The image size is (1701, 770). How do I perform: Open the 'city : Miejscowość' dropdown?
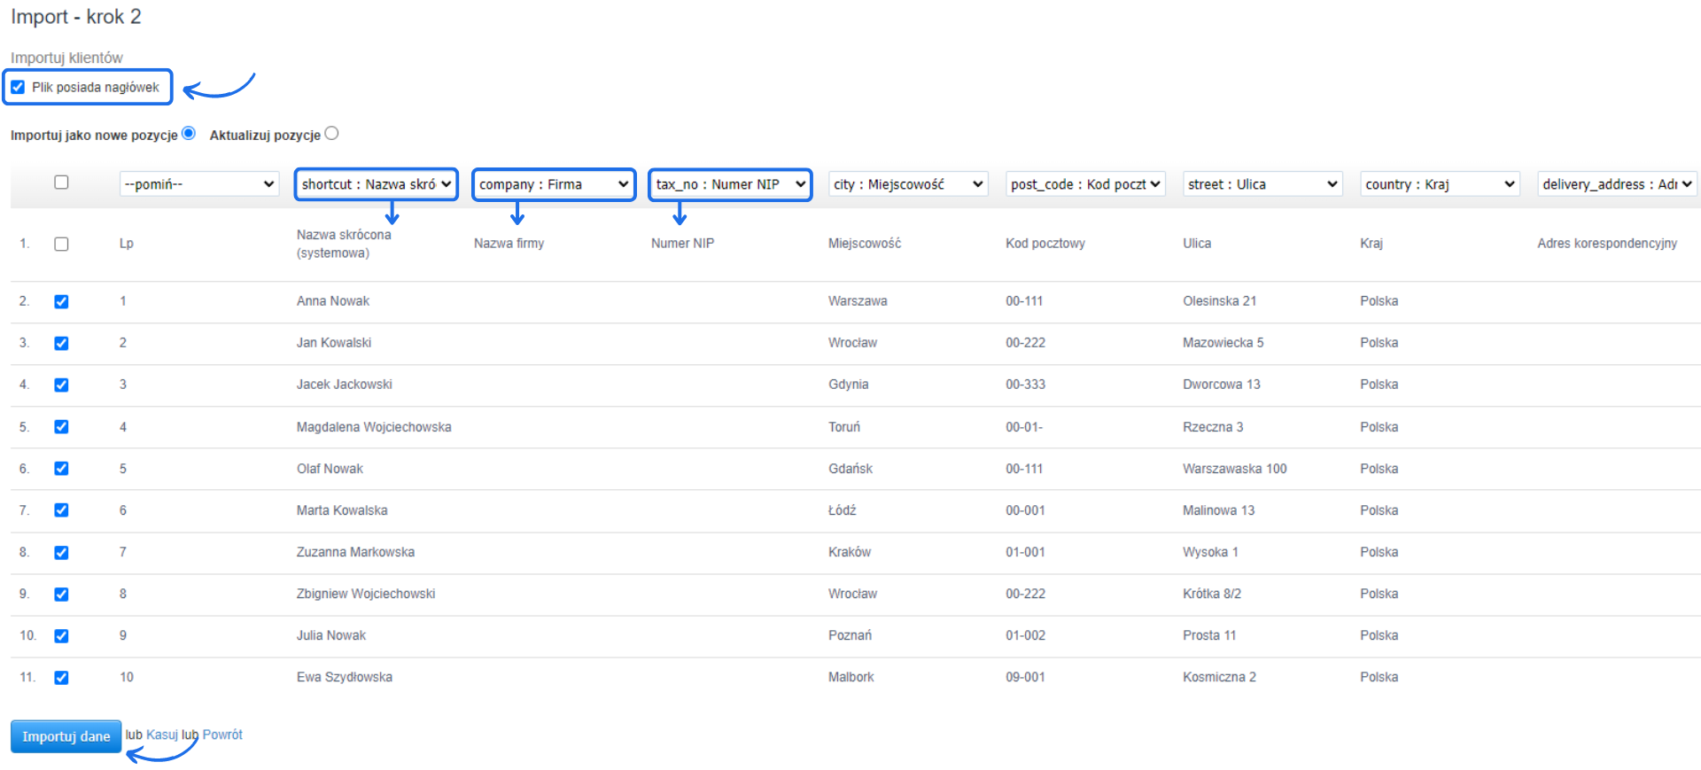(908, 184)
